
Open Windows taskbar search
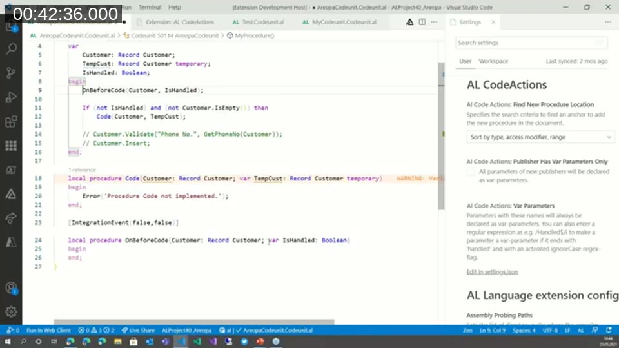pos(23,342)
